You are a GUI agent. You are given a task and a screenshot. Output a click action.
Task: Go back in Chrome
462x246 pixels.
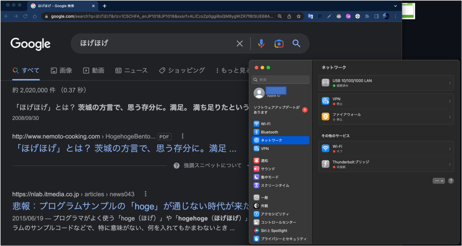6,16
